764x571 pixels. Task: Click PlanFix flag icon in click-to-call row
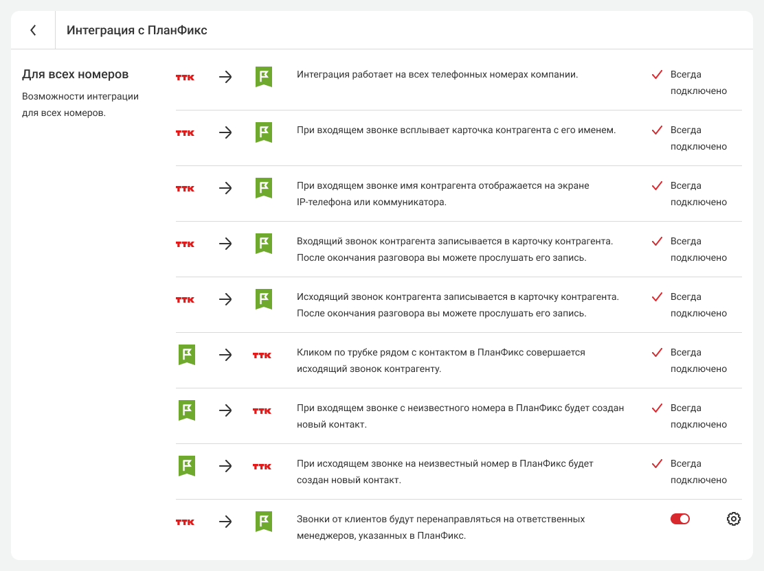point(187,355)
